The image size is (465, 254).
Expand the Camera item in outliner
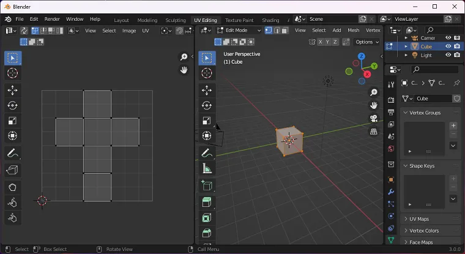(x=406, y=38)
